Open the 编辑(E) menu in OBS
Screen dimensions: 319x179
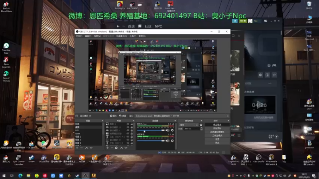point(88,36)
